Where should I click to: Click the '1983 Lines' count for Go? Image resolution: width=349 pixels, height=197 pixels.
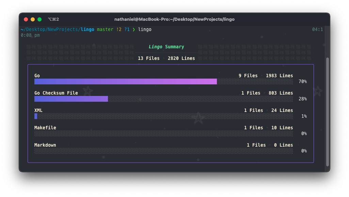pyautogui.click(x=279, y=76)
